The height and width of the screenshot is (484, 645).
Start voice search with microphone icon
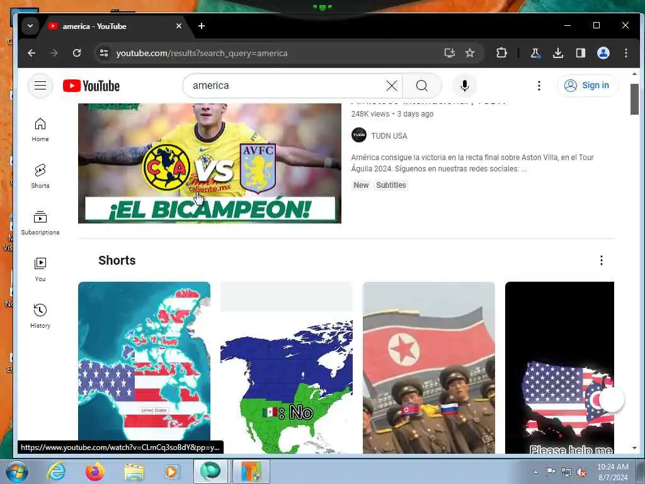point(464,86)
